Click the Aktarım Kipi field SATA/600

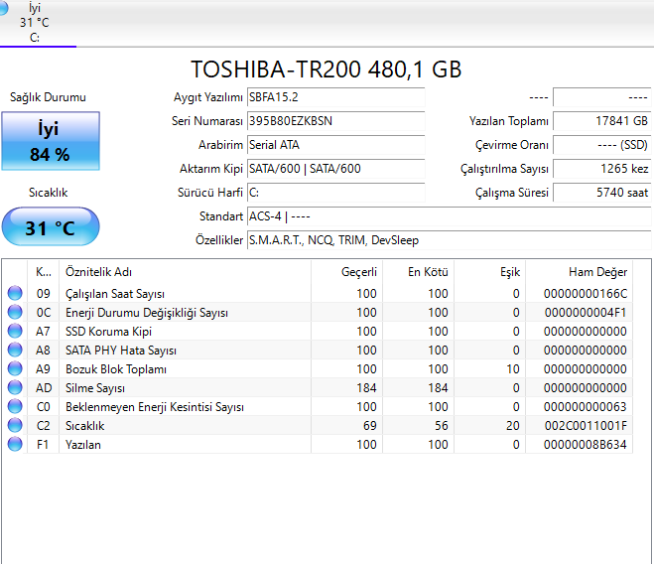(x=335, y=169)
